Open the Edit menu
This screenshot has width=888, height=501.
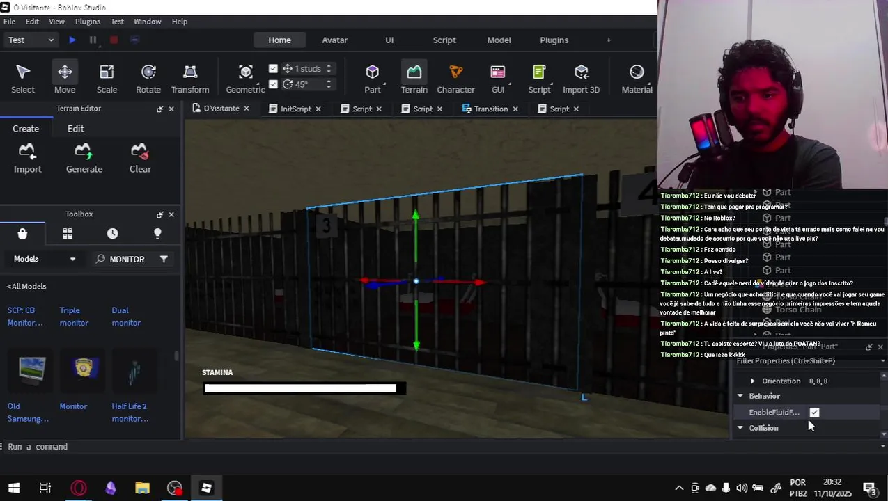[x=32, y=22]
